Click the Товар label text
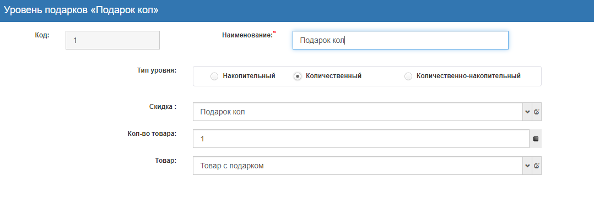This screenshot has width=594, height=214. 166,160
